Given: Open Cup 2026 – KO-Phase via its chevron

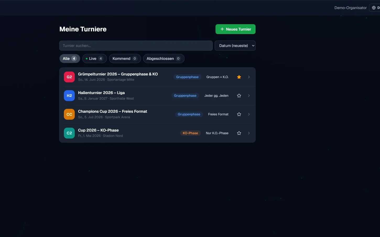Looking at the screenshot, I should [249, 133].
